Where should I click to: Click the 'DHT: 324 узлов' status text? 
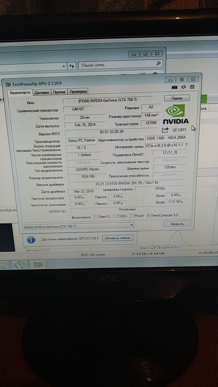[x=92, y=255]
